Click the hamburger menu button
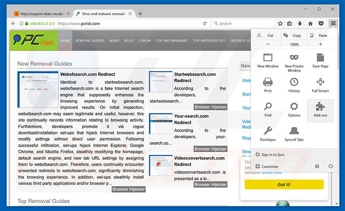The image size is (345, 211). tap(333, 23)
